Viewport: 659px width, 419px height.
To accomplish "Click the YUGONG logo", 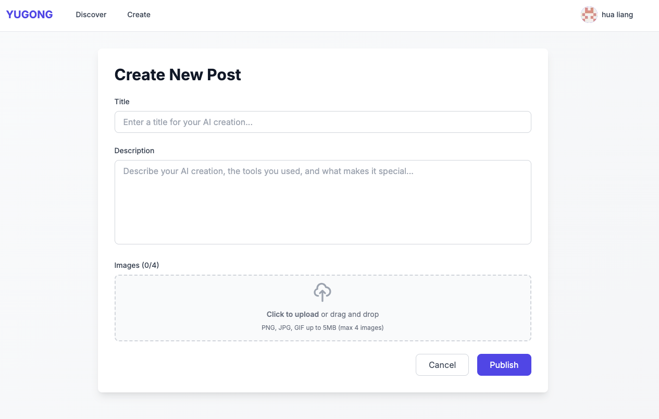I will [x=29, y=15].
